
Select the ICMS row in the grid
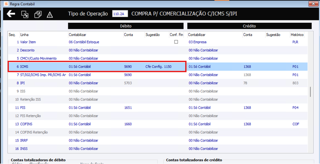tap(158, 66)
